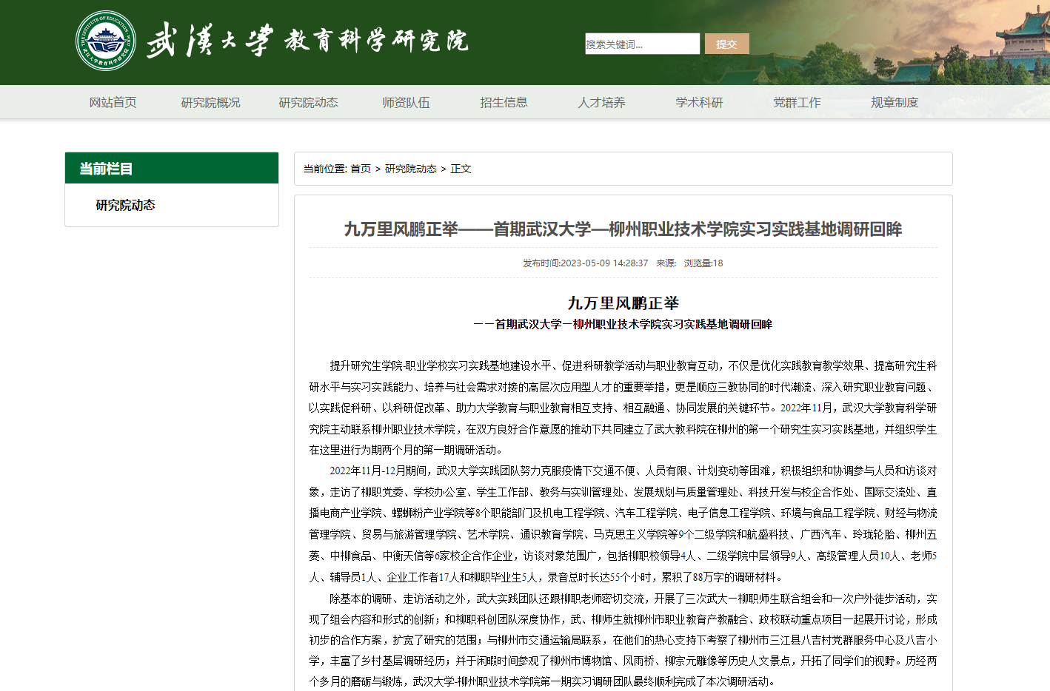1050x691 pixels.
Task: Click 党群工作 in the navigation bar
Action: pos(797,102)
